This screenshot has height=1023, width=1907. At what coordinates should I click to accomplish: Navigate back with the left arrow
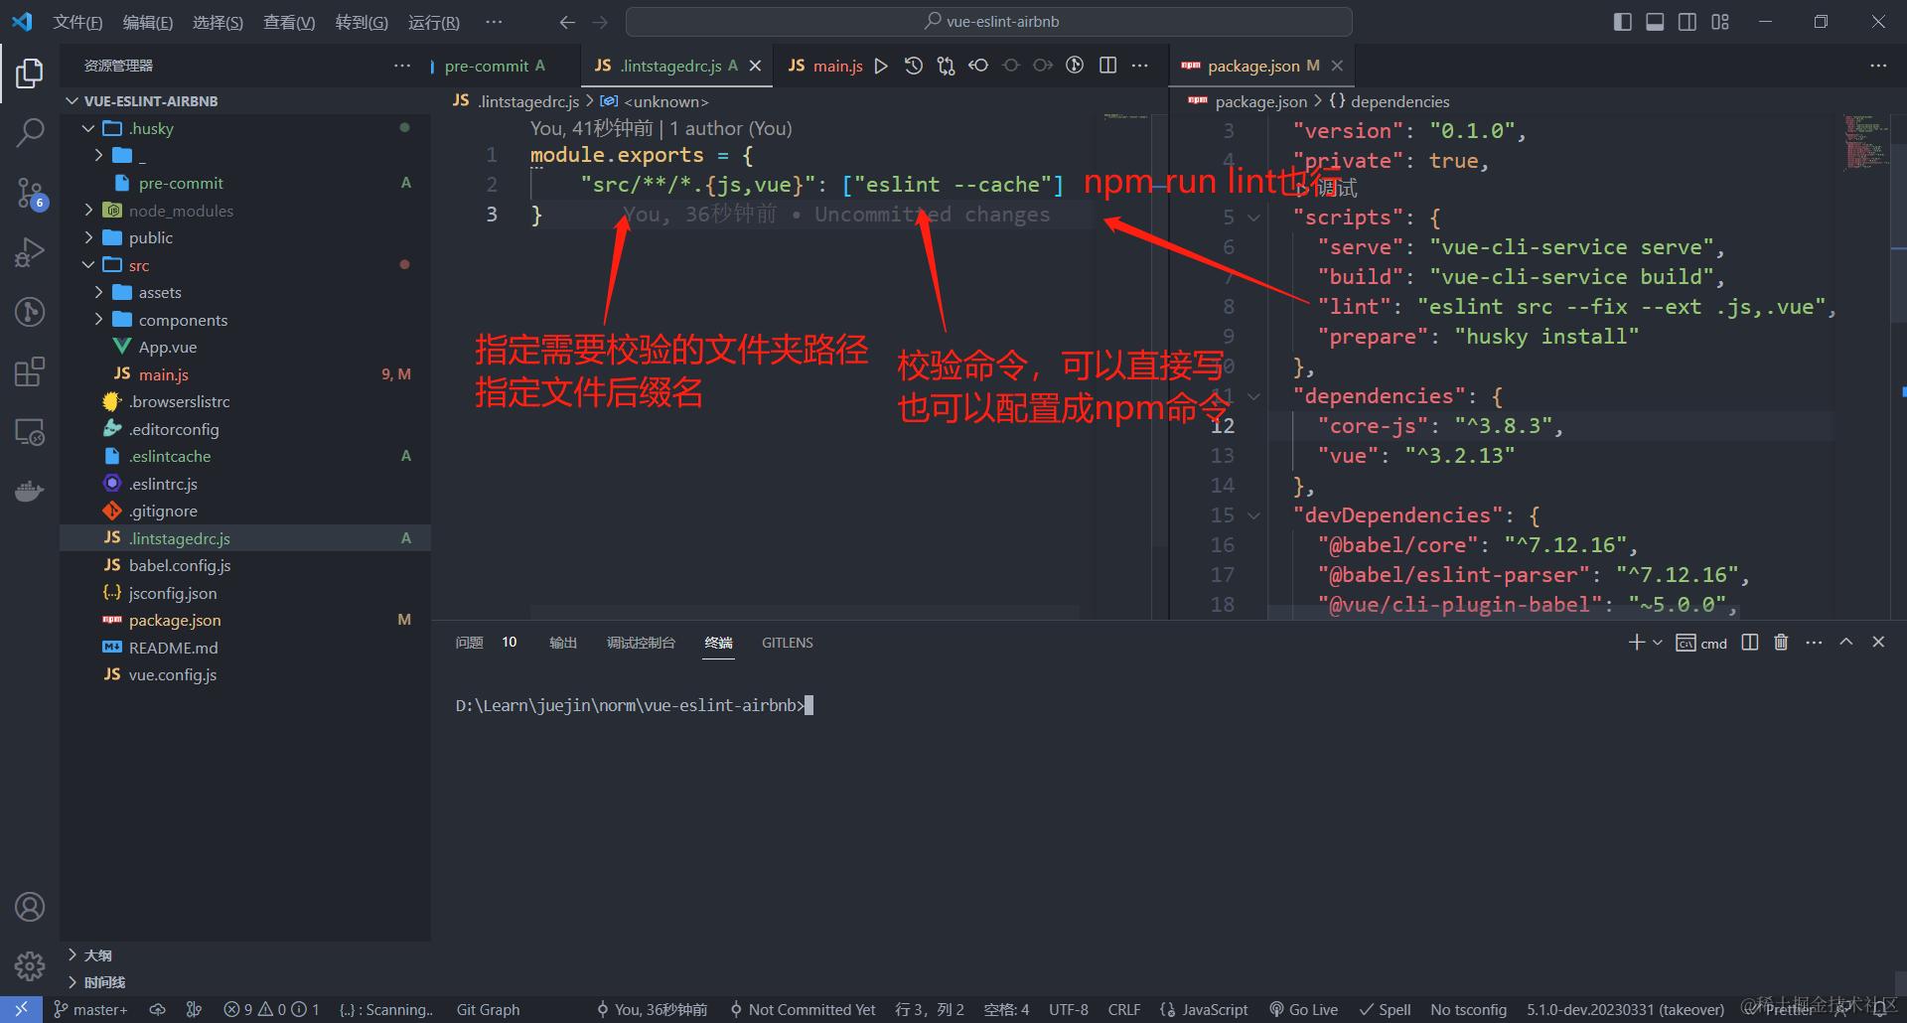[567, 22]
